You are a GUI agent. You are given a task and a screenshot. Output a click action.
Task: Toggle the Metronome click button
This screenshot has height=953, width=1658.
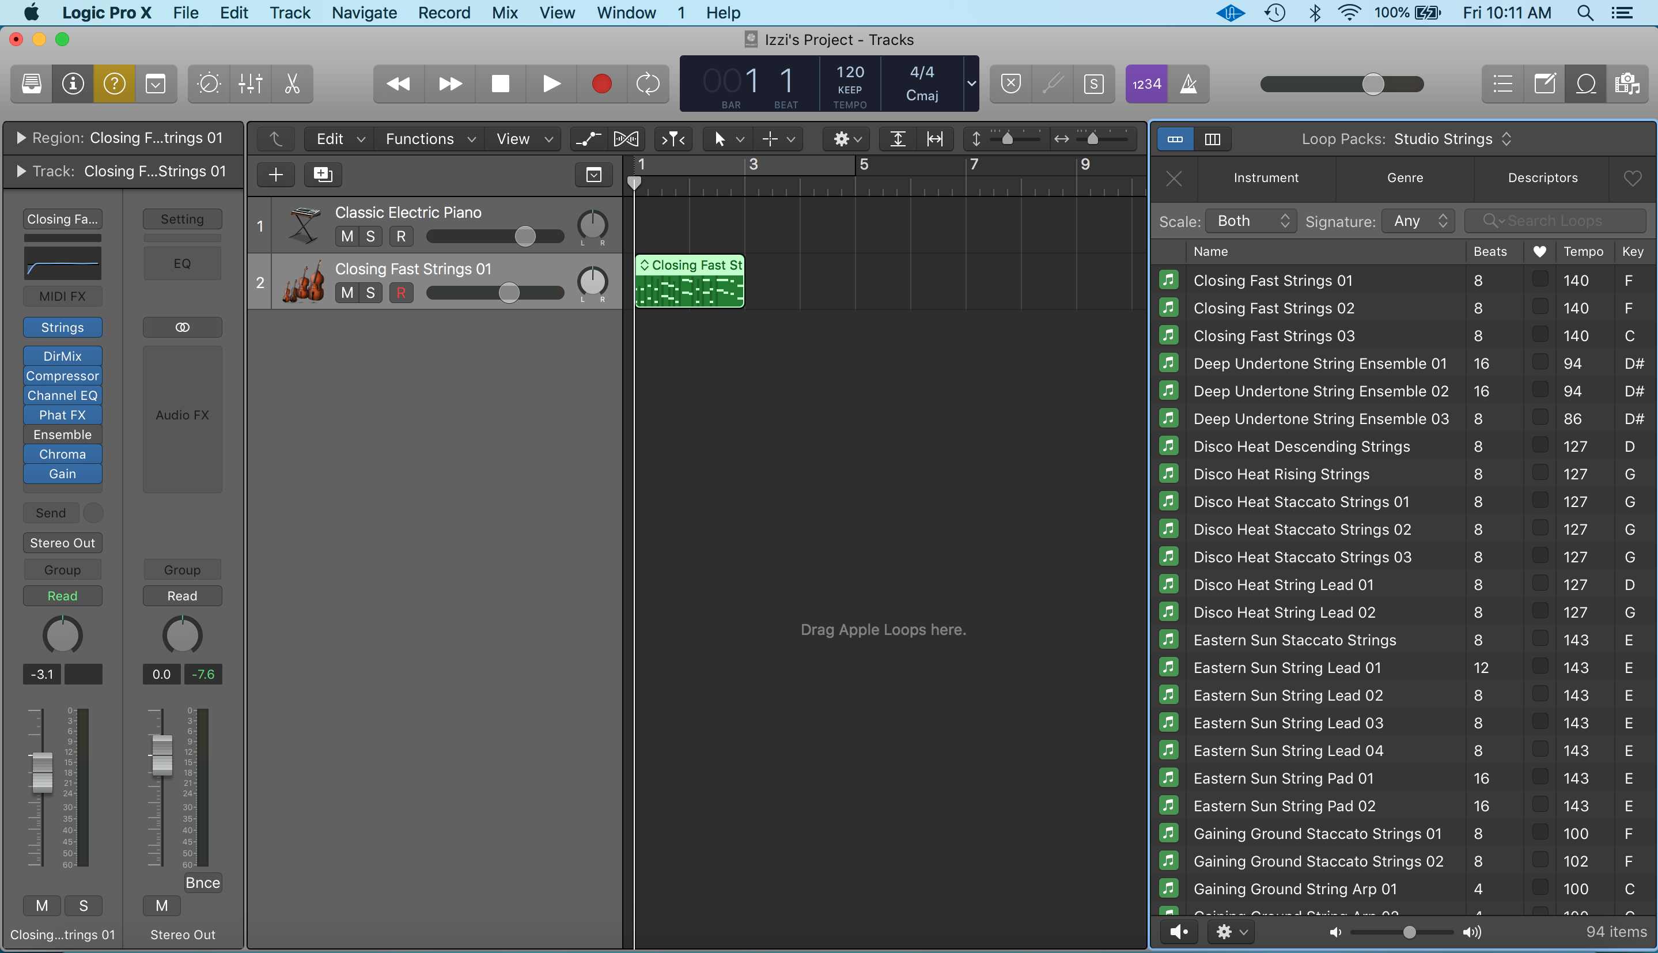tap(1188, 84)
